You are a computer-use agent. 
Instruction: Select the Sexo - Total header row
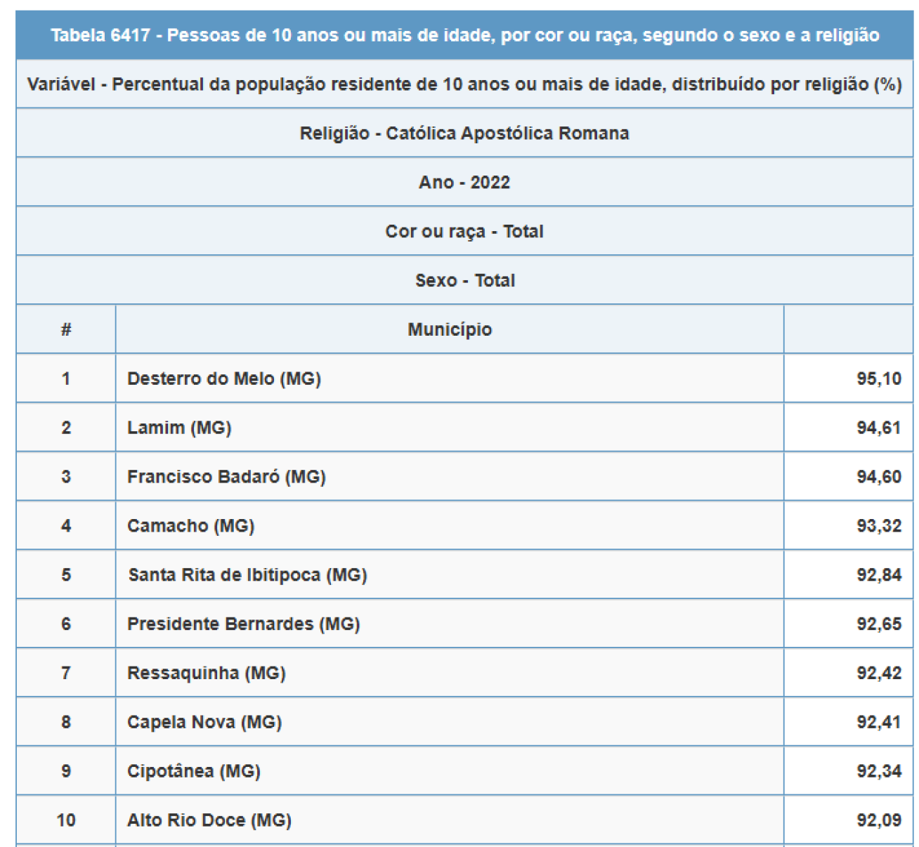coord(464,281)
